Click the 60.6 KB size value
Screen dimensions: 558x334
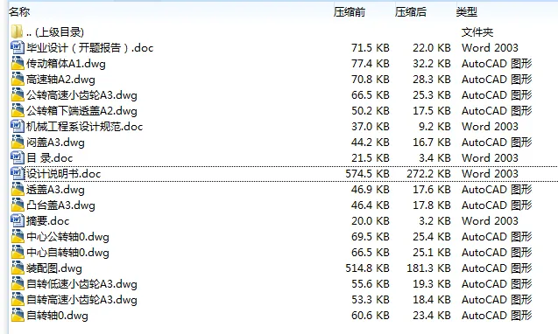[371, 315]
